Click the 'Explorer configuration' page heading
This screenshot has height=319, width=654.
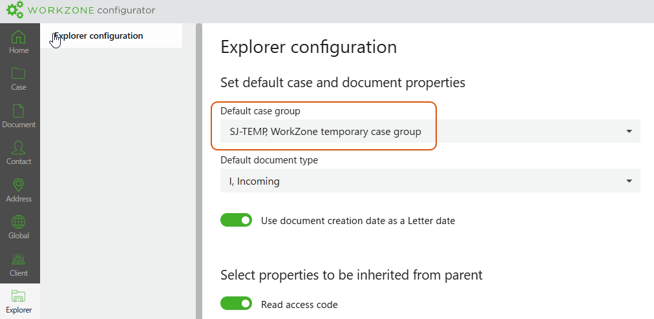click(308, 47)
